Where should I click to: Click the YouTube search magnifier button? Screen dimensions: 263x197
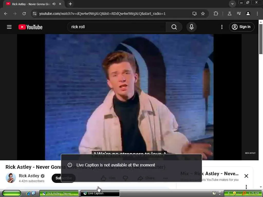point(174,27)
